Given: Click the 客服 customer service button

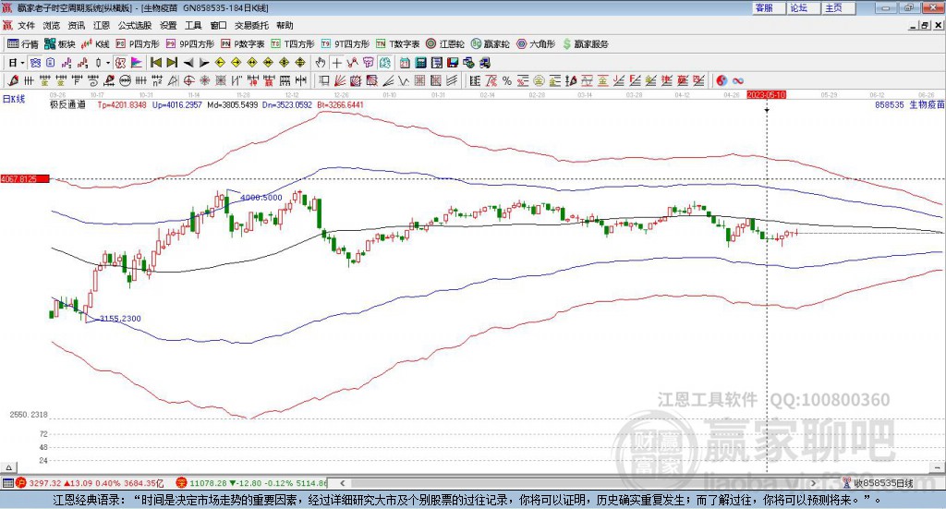Looking at the screenshot, I should (x=768, y=7).
